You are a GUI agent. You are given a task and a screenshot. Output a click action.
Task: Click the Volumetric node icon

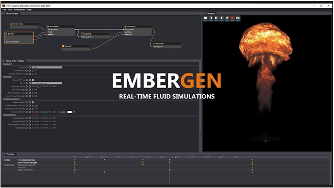click(125, 26)
